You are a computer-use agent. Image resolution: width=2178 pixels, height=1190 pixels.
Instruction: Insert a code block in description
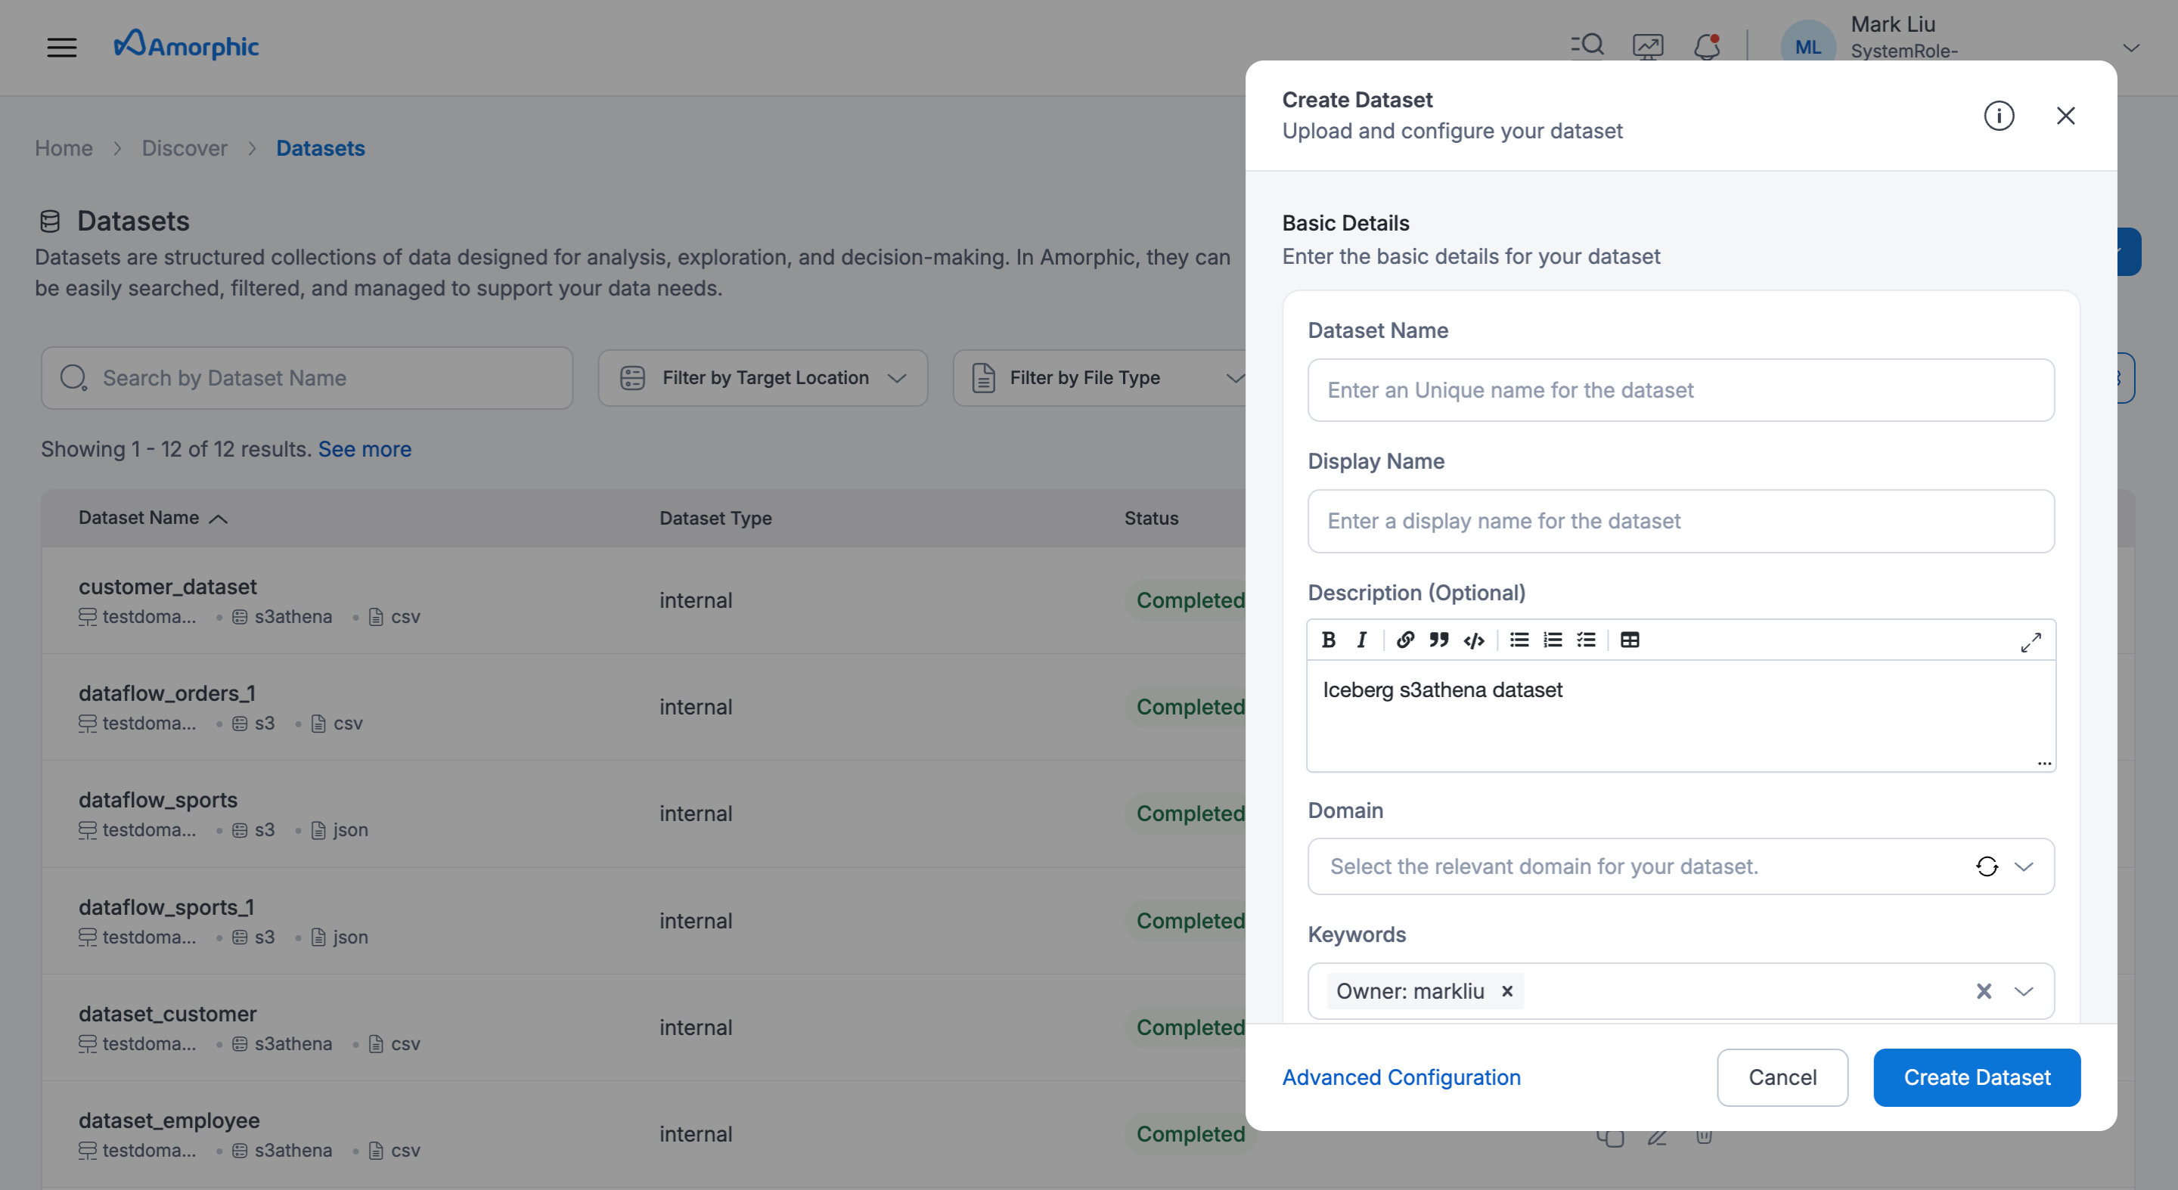click(x=1474, y=640)
